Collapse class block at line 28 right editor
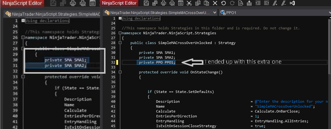This screenshot has height=129, width=331. pos(120,43)
